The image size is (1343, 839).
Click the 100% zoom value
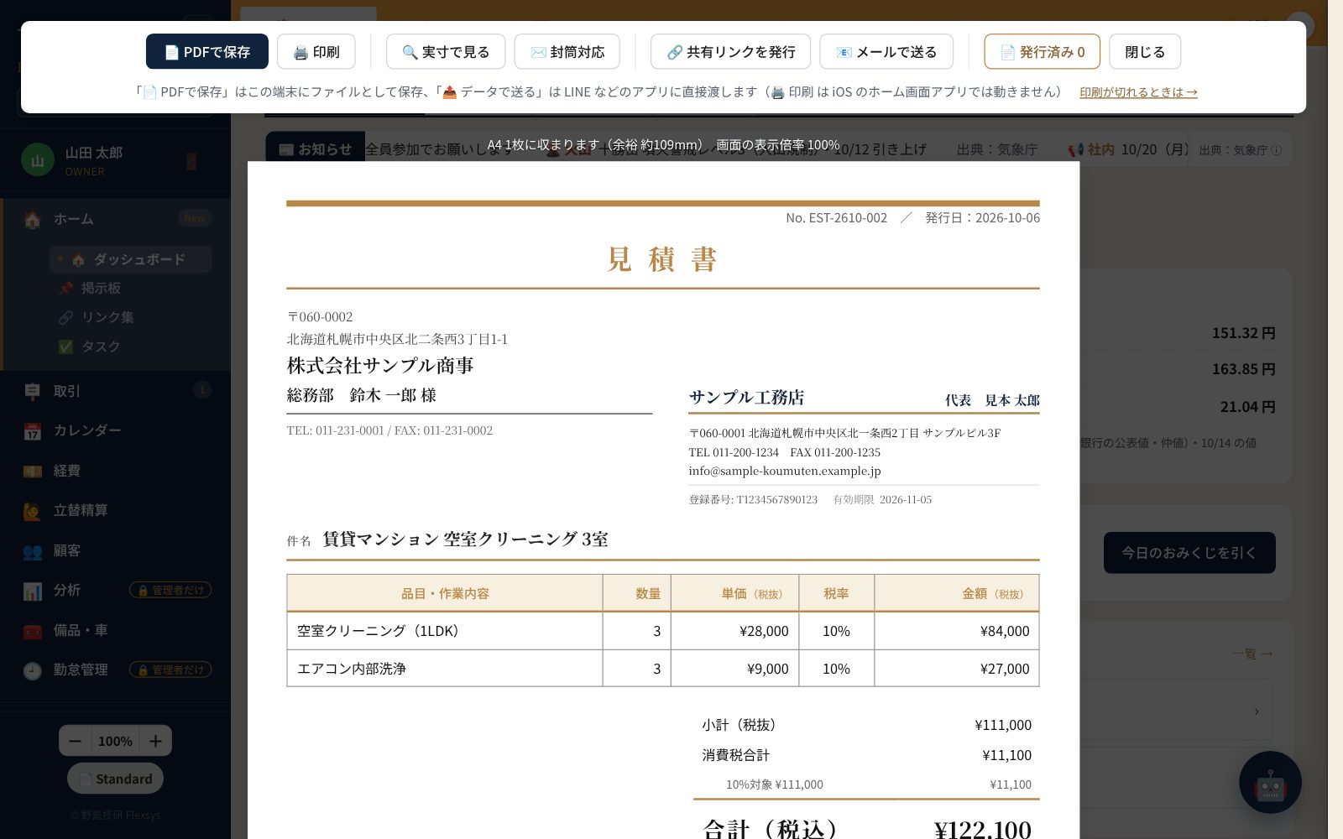click(115, 741)
